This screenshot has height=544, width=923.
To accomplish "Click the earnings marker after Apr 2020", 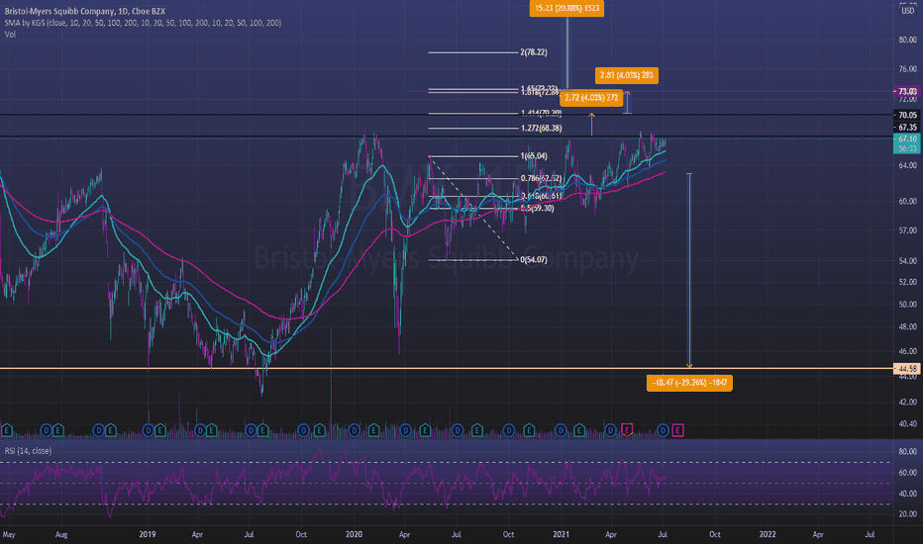I will click(425, 430).
